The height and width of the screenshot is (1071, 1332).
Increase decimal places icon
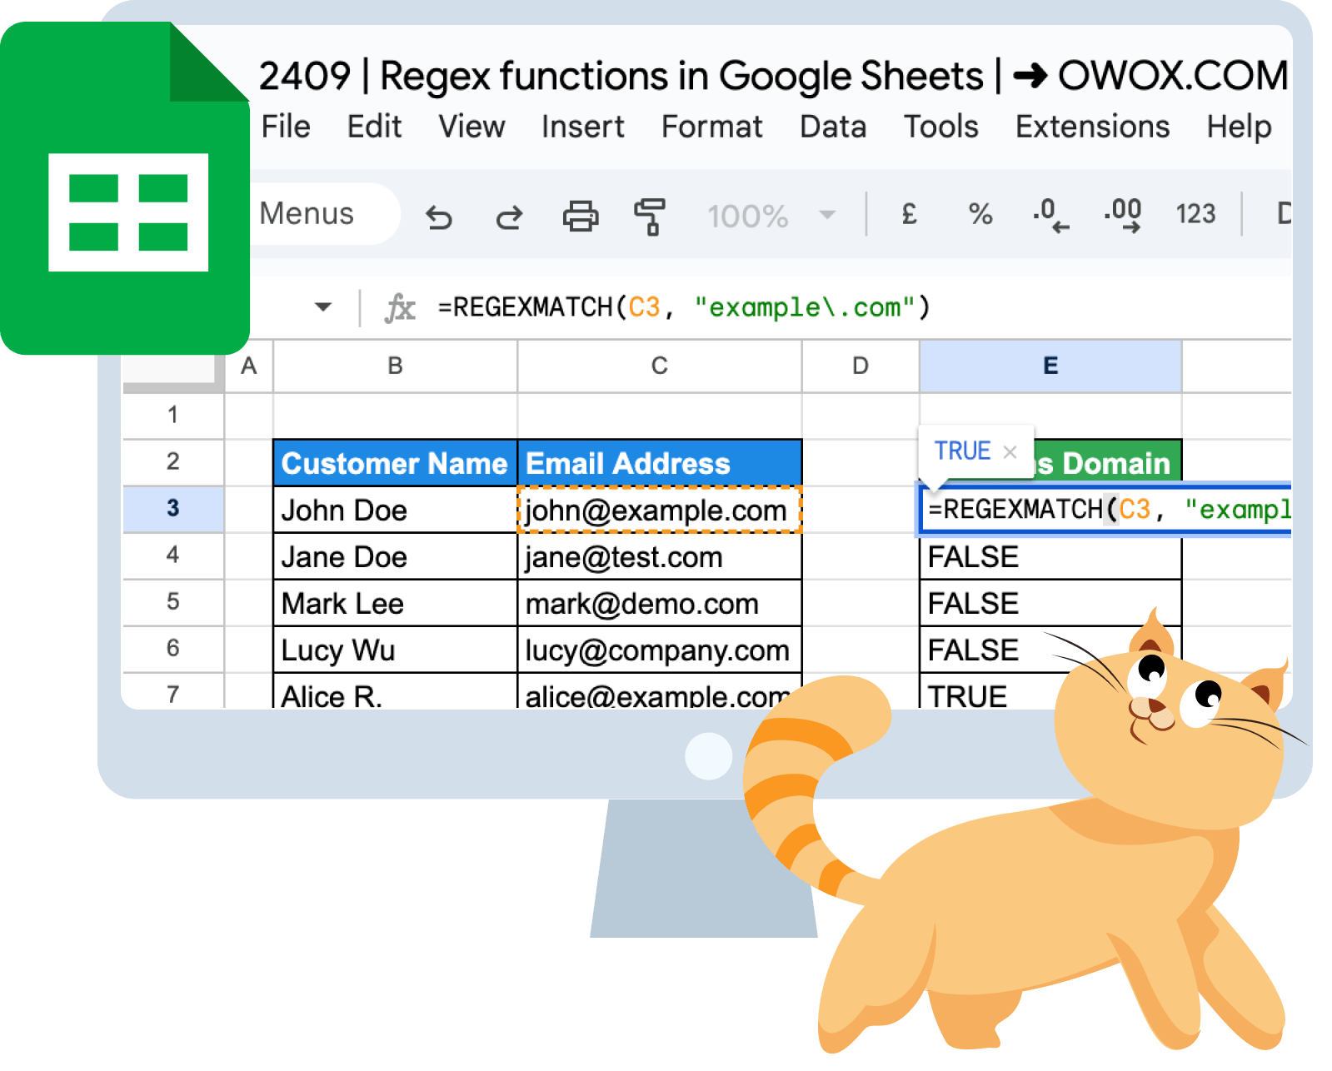pos(1123,215)
